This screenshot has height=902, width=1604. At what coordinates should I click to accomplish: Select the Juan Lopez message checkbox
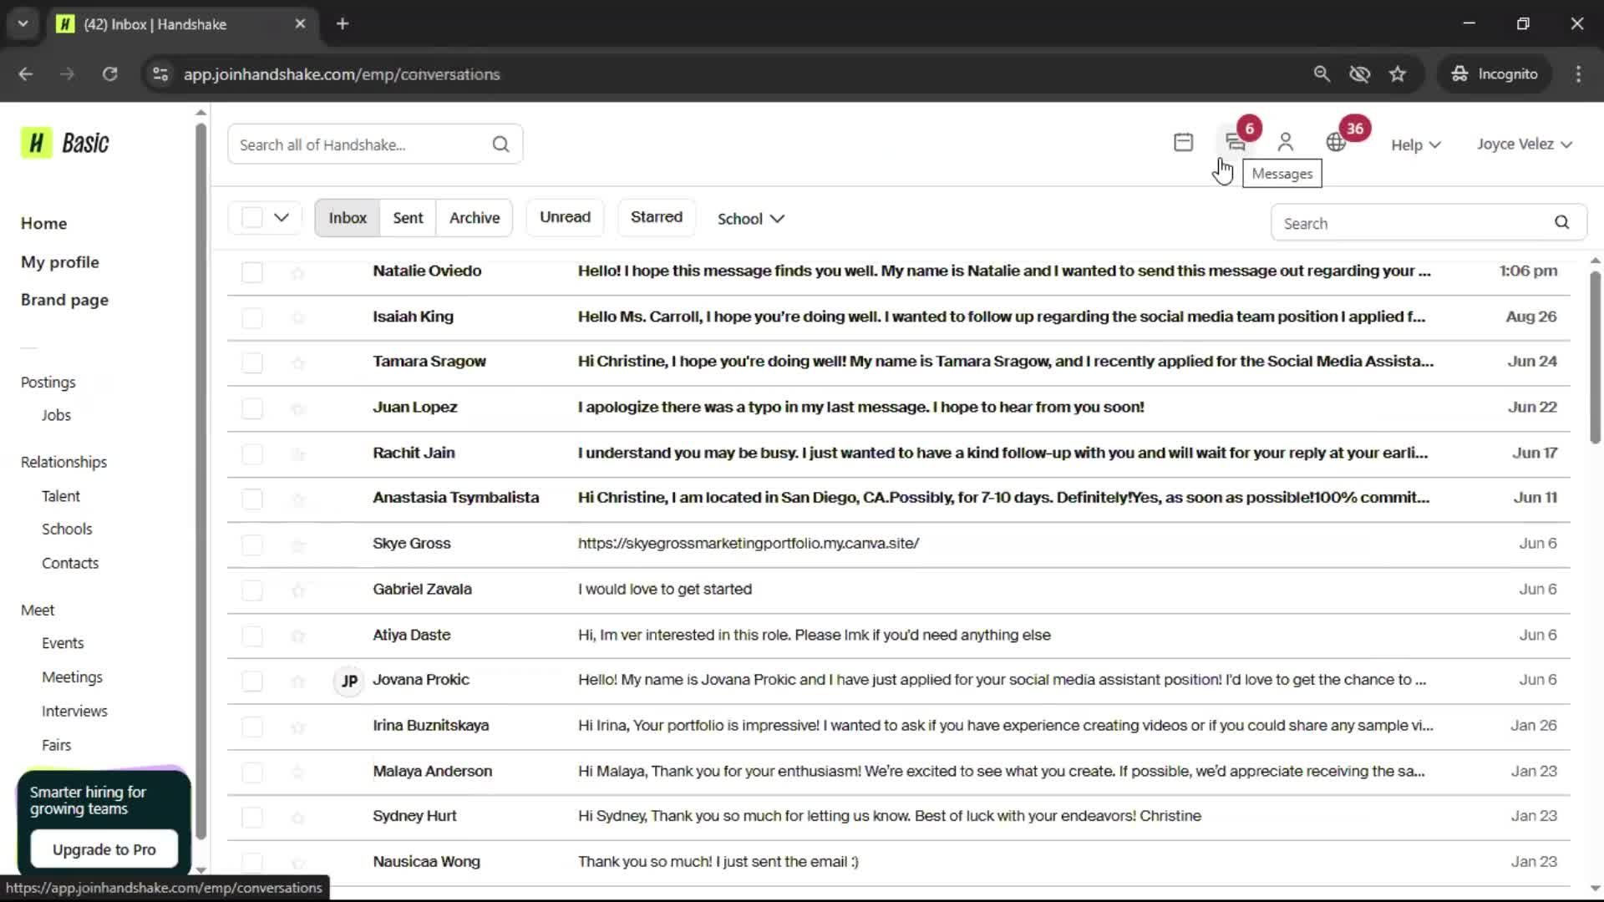(x=251, y=408)
